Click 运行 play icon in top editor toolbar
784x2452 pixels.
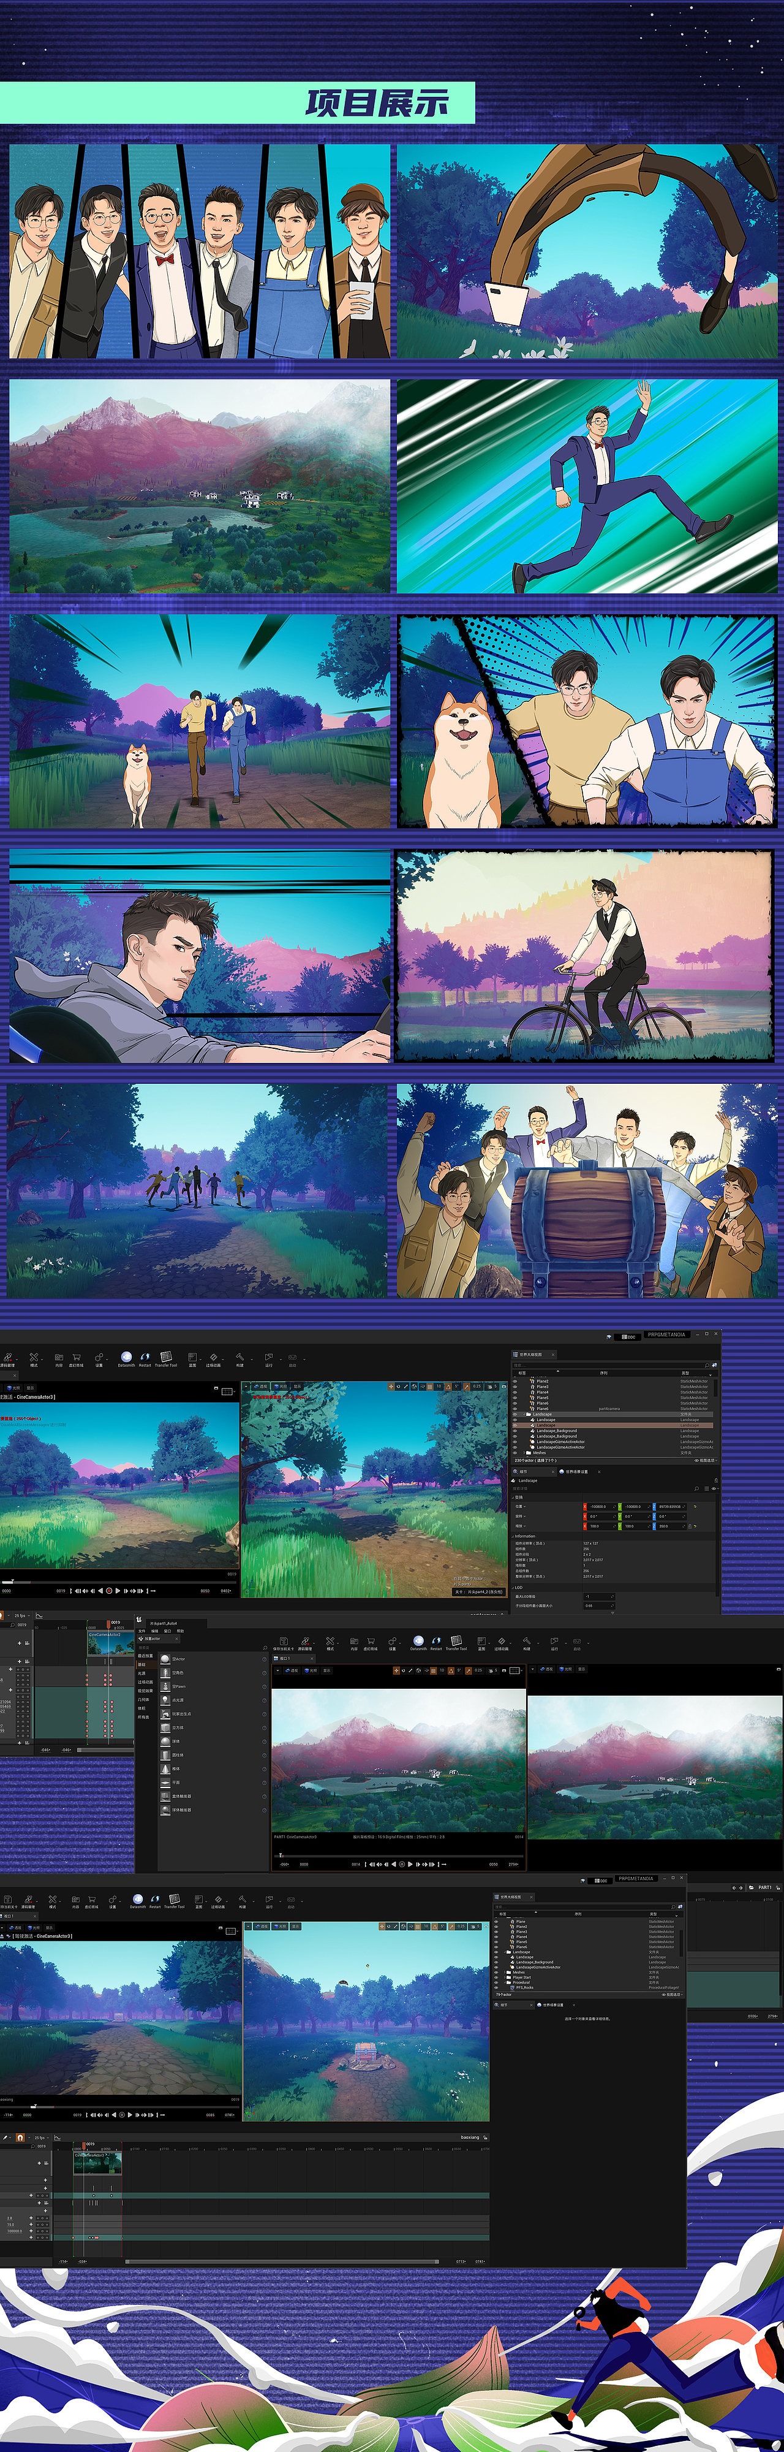pos(269,1357)
